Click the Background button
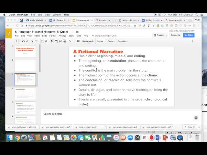 pos(88,41)
